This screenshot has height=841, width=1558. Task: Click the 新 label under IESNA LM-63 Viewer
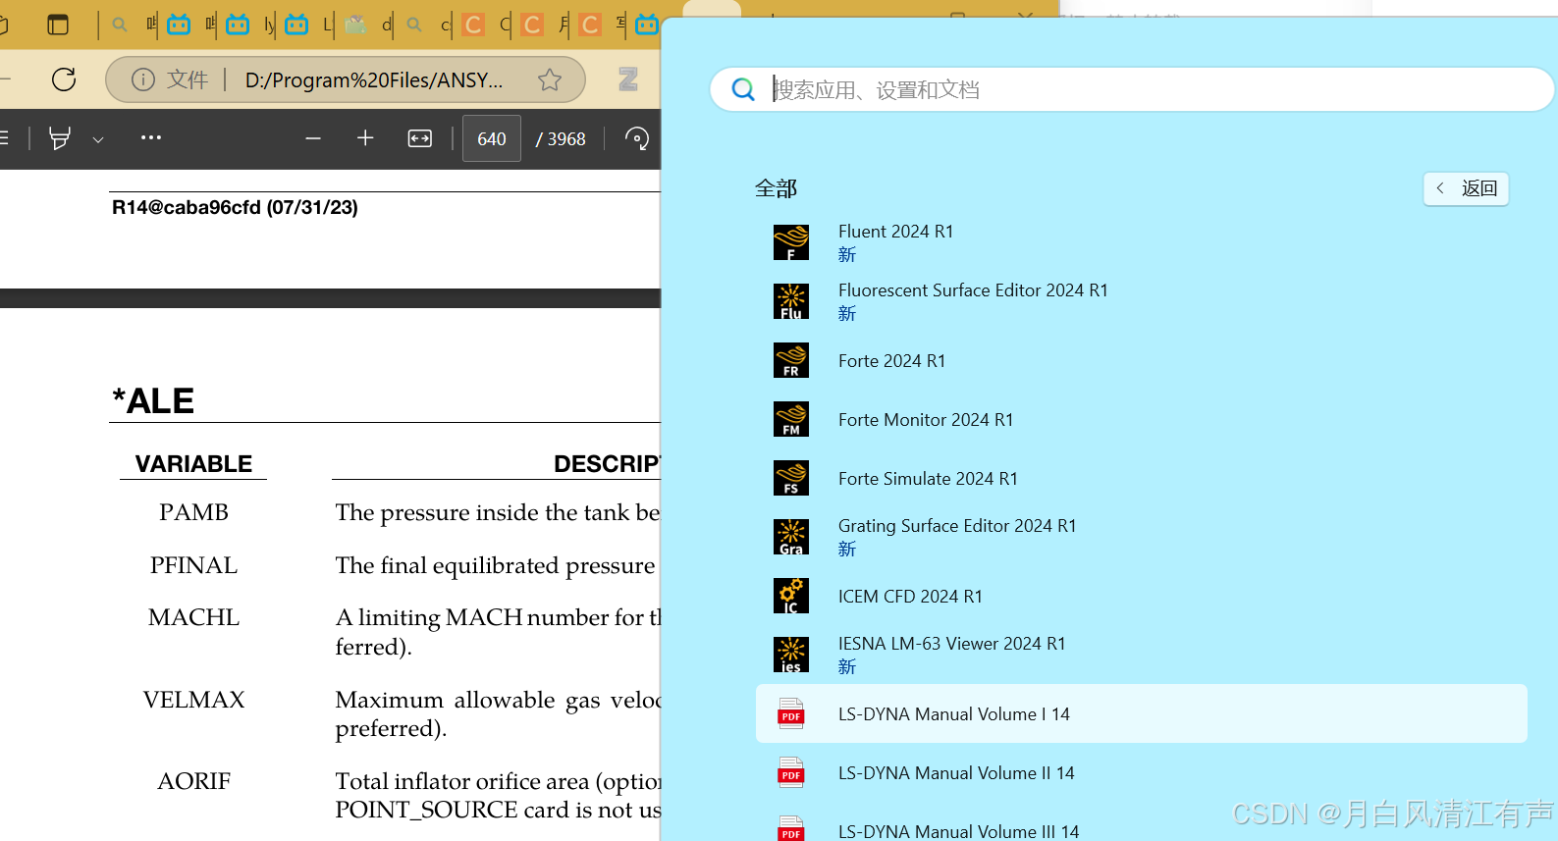[x=847, y=667]
